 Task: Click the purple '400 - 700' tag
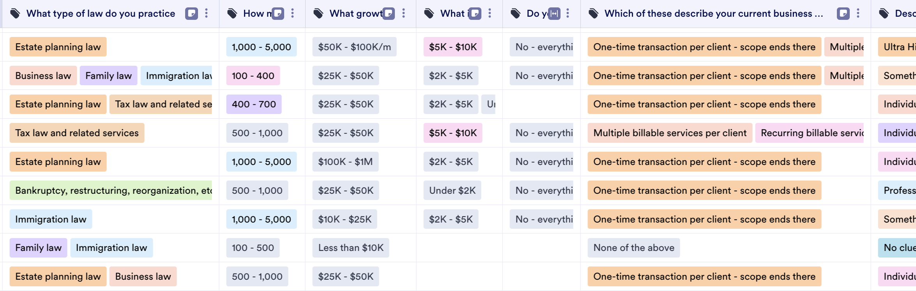[254, 104]
